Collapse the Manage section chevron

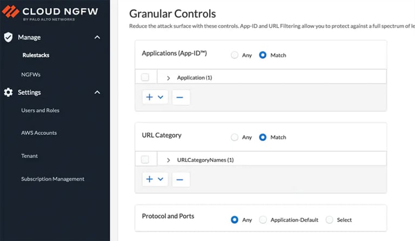coord(97,37)
